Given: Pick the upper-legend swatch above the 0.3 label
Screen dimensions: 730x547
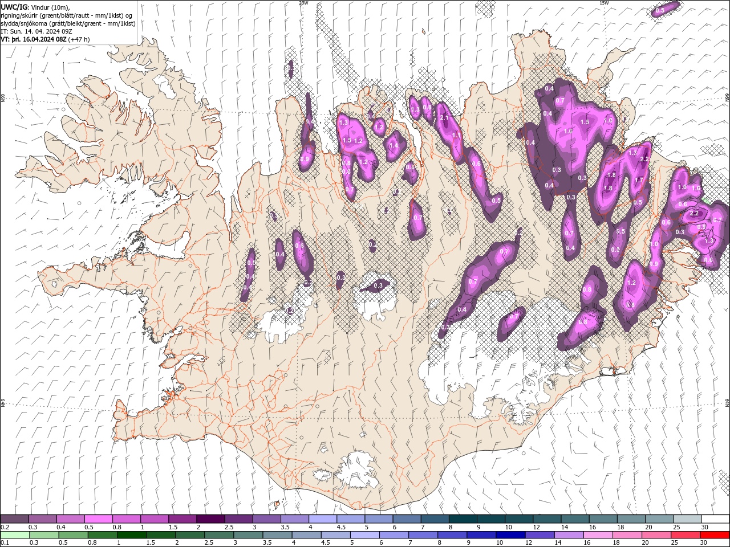Looking at the screenshot, I should pyautogui.click(x=42, y=519).
